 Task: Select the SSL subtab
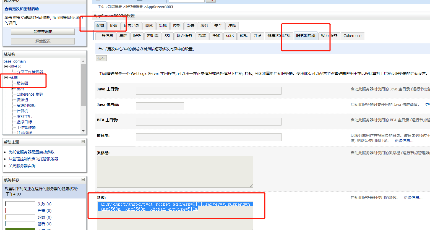168,36
